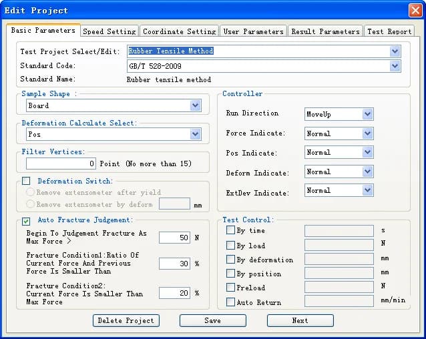This screenshot has width=426, height=339.
Task: Click the Preload N value field
Action: pyautogui.click(x=339, y=287)
